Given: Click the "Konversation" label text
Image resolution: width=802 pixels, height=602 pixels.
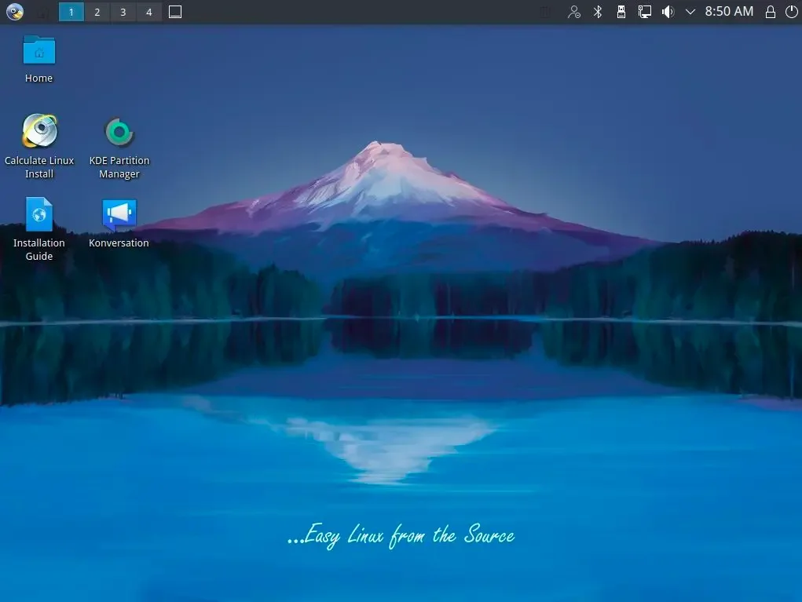Looking at the screenshot, I should pos(119,243).
